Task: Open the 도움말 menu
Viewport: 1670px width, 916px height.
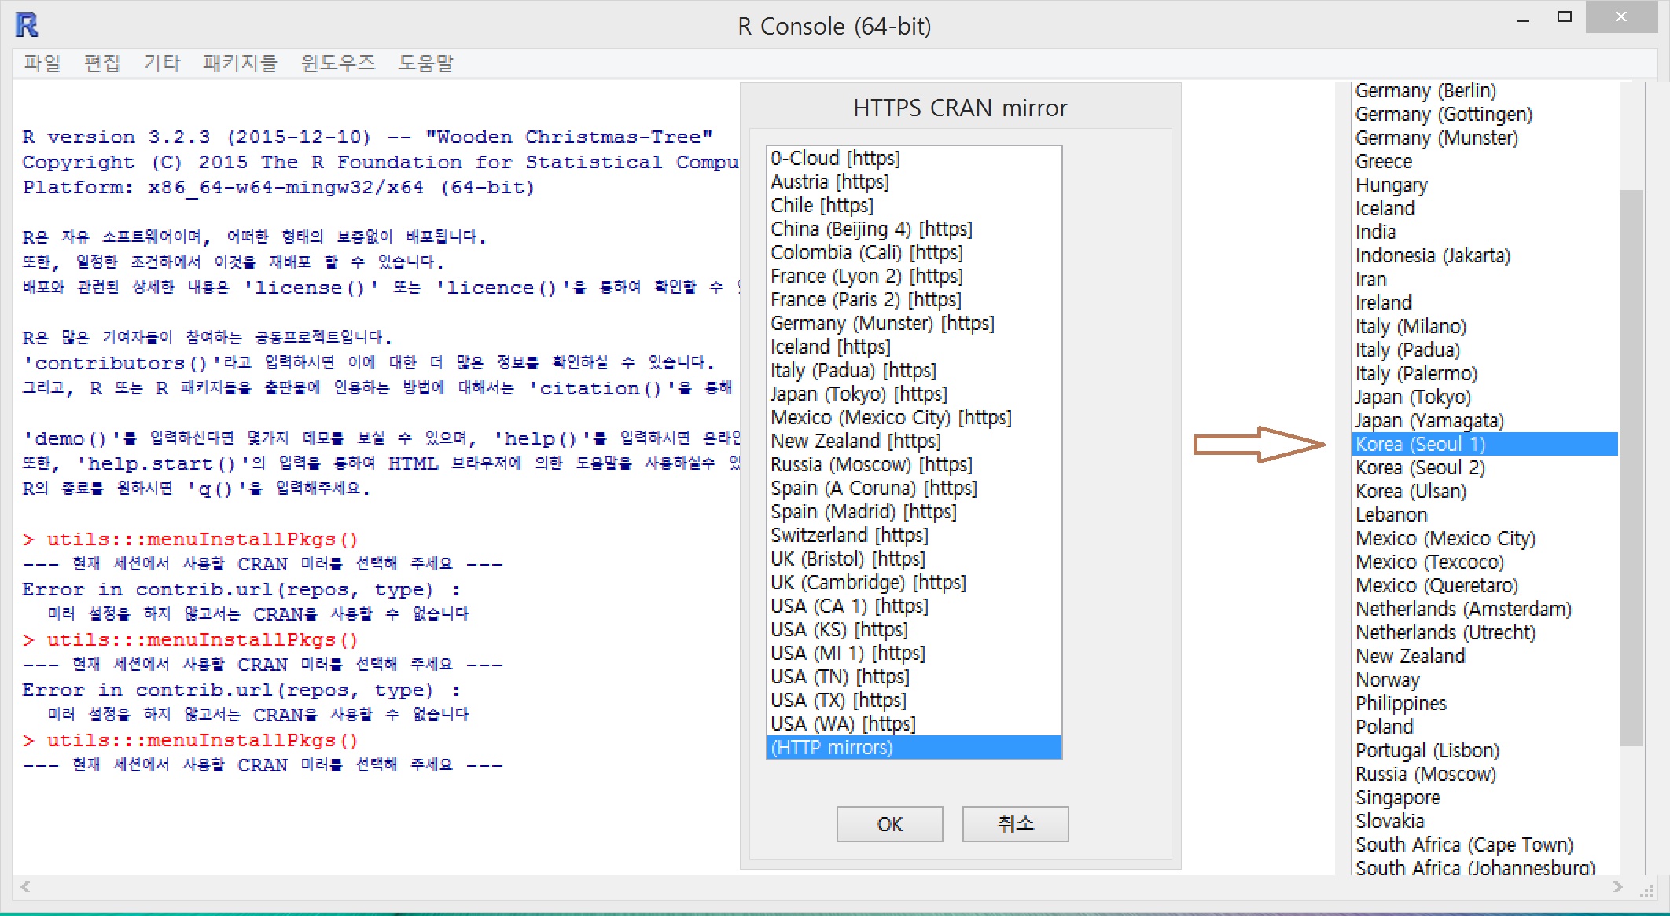Action: (426, 63)
